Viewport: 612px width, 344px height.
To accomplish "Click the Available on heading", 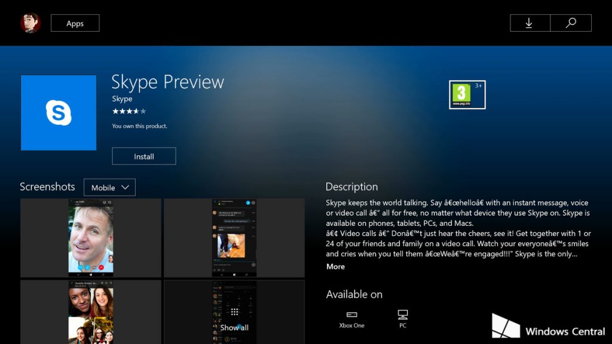I will (x=354, y=294).
